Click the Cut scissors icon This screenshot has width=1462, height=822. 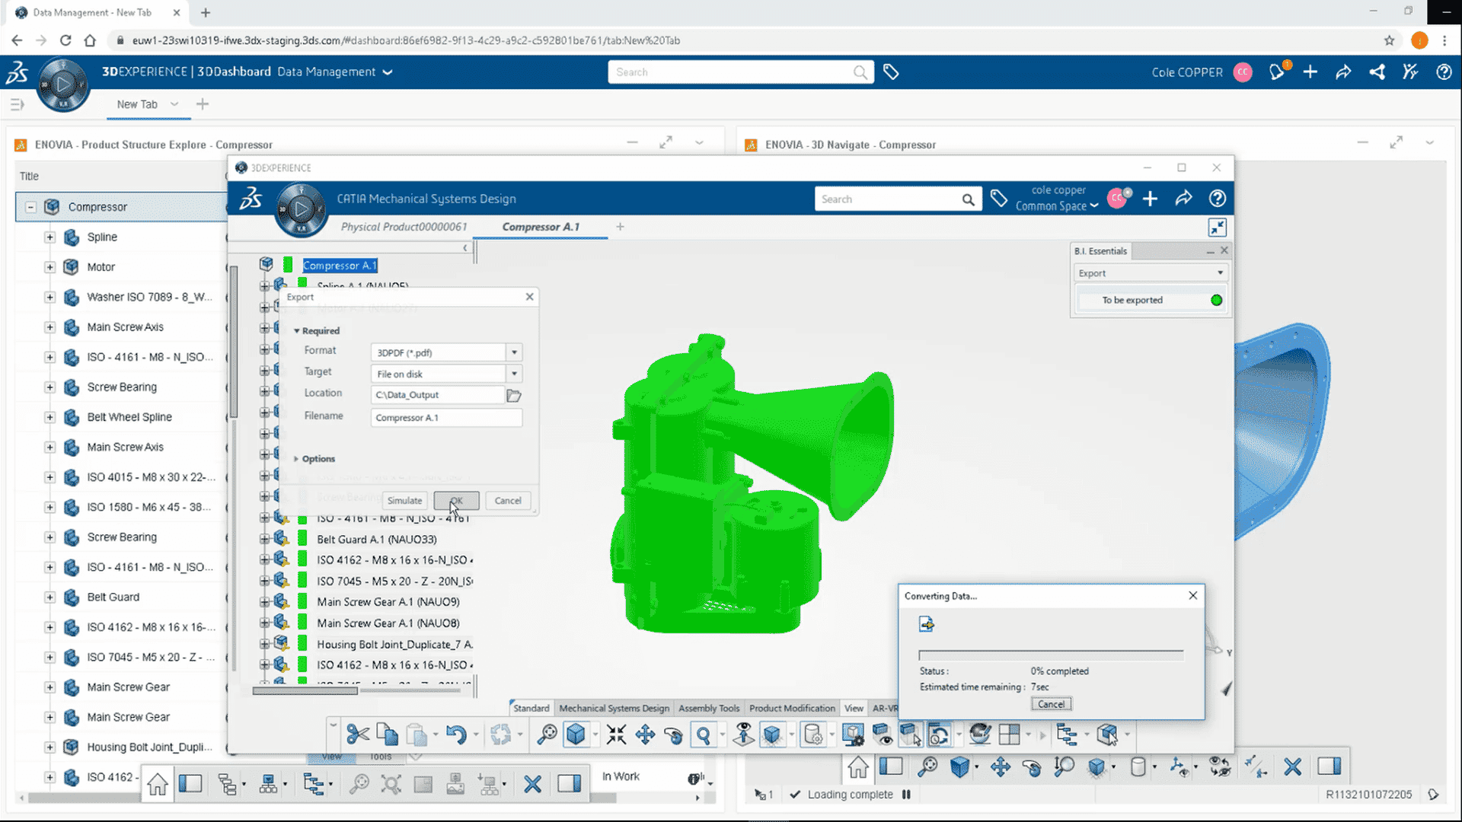[x=357, y=734]
